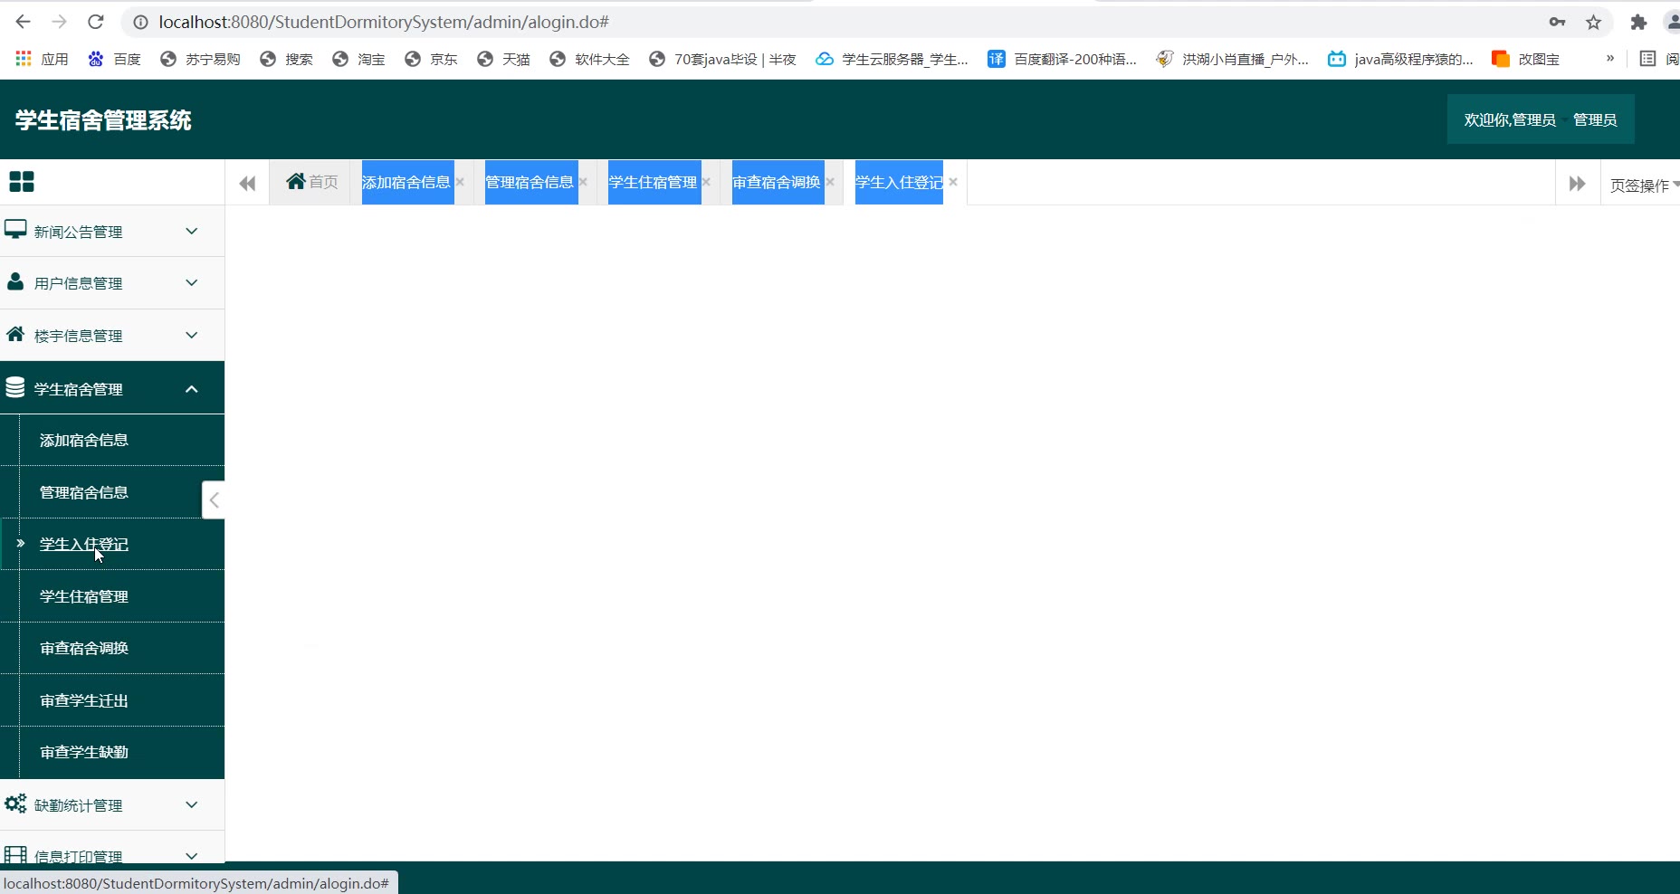Collapse the sidebar with the arrow handle
1680x894 pixels.
214,499
